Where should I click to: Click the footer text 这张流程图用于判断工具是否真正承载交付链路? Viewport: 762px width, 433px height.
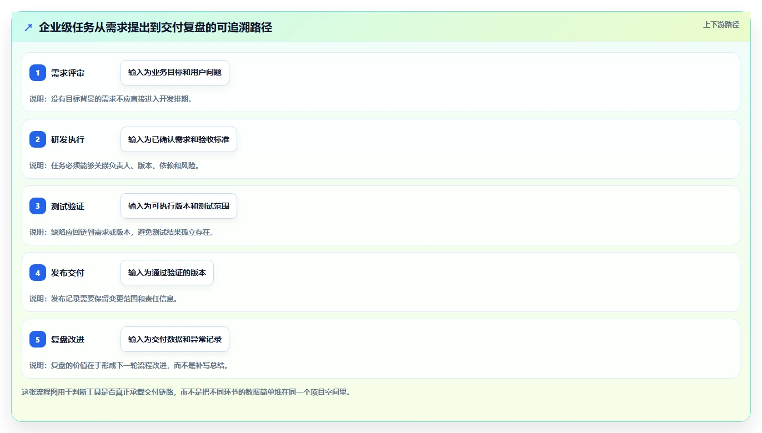98,392
